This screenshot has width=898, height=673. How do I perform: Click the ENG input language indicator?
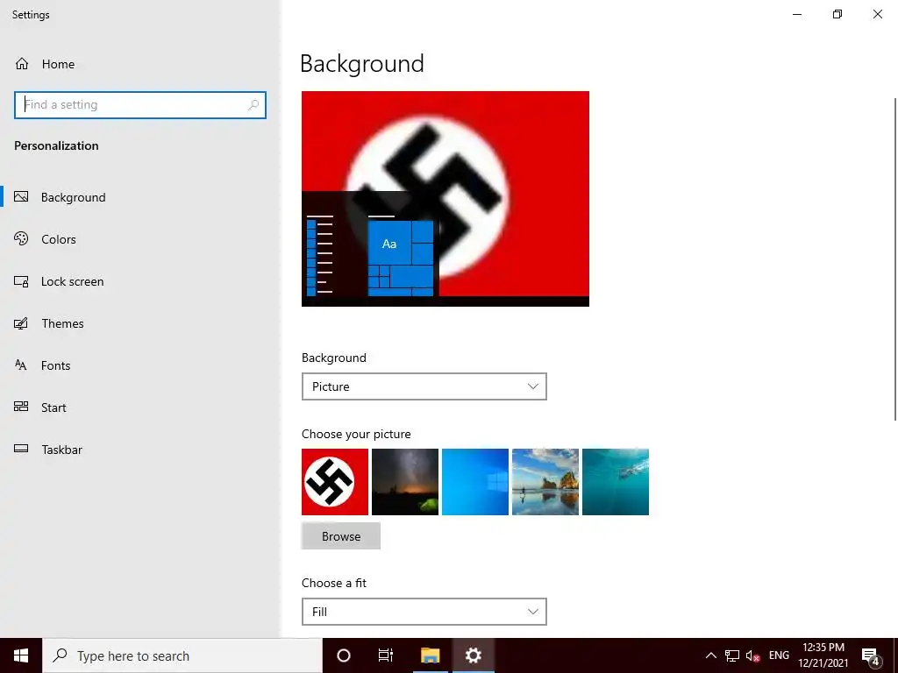click(779, 655)
